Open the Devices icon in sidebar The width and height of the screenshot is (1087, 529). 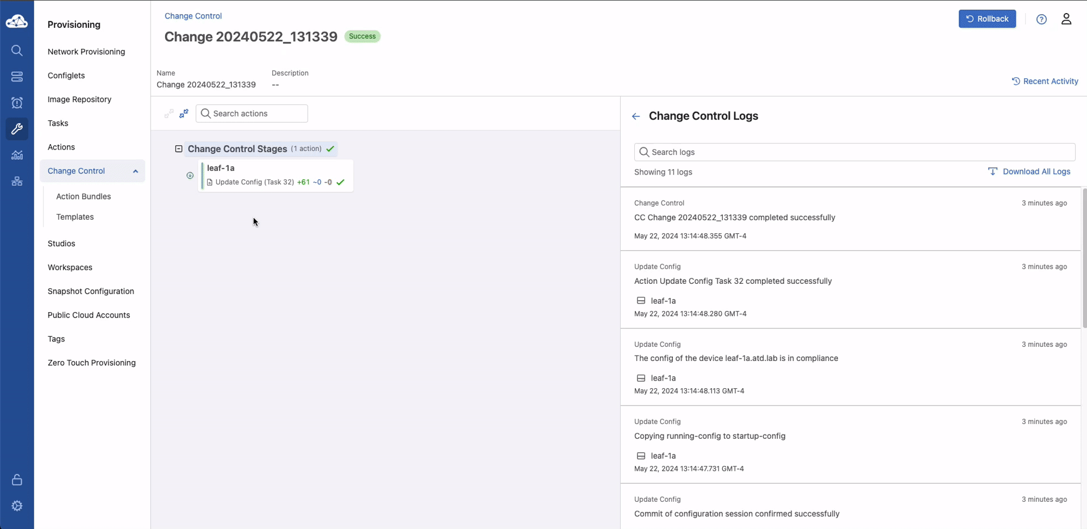click(17, 77)
